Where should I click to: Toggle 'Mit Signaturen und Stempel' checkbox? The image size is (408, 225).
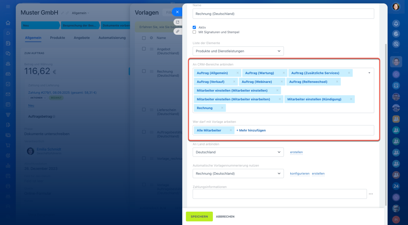pos(194,32)
